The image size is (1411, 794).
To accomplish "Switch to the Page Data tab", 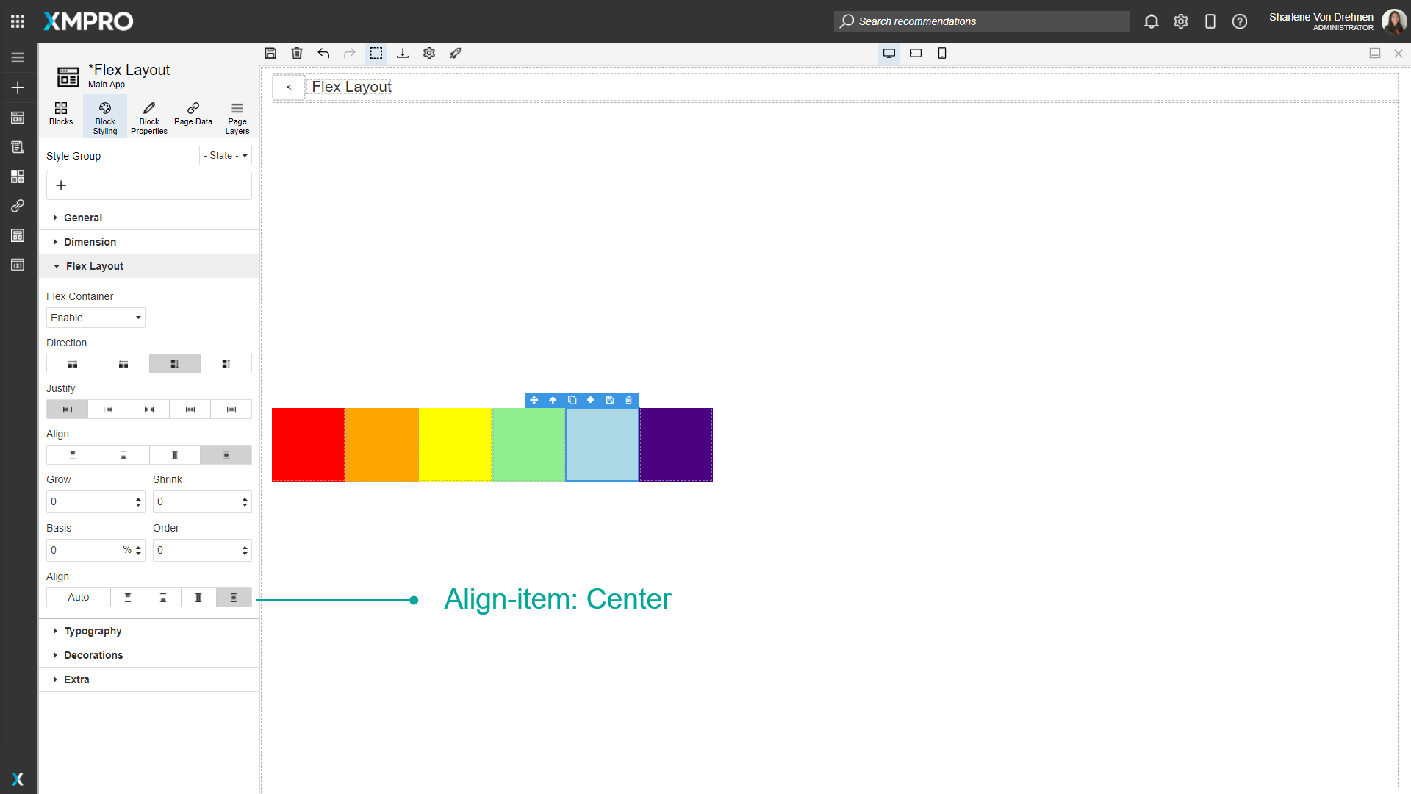I will pos(193,116).
